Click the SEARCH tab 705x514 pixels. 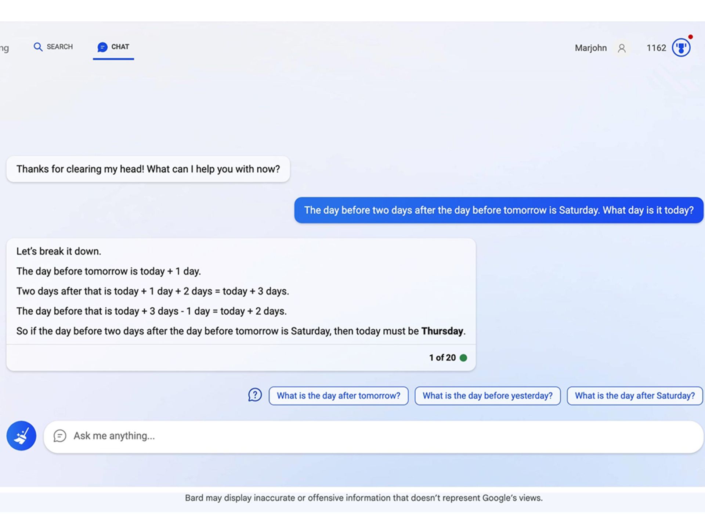(53, 47)
